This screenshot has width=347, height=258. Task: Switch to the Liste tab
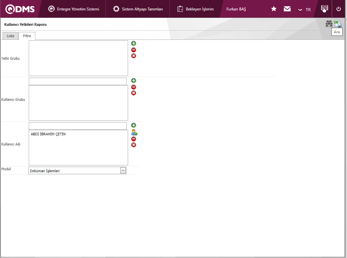point(10,36)
